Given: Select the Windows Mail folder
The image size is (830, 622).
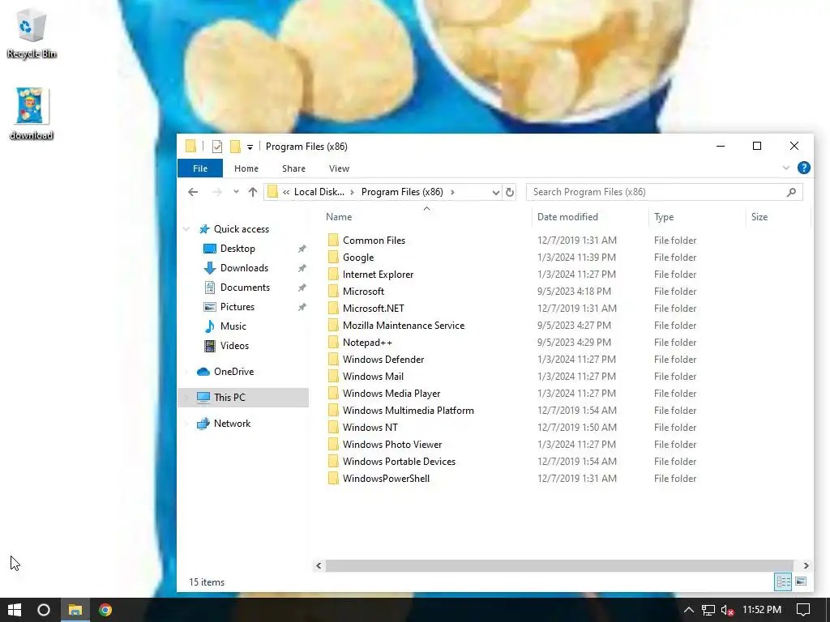Looking at the screenshot, I should click(373, 376).
